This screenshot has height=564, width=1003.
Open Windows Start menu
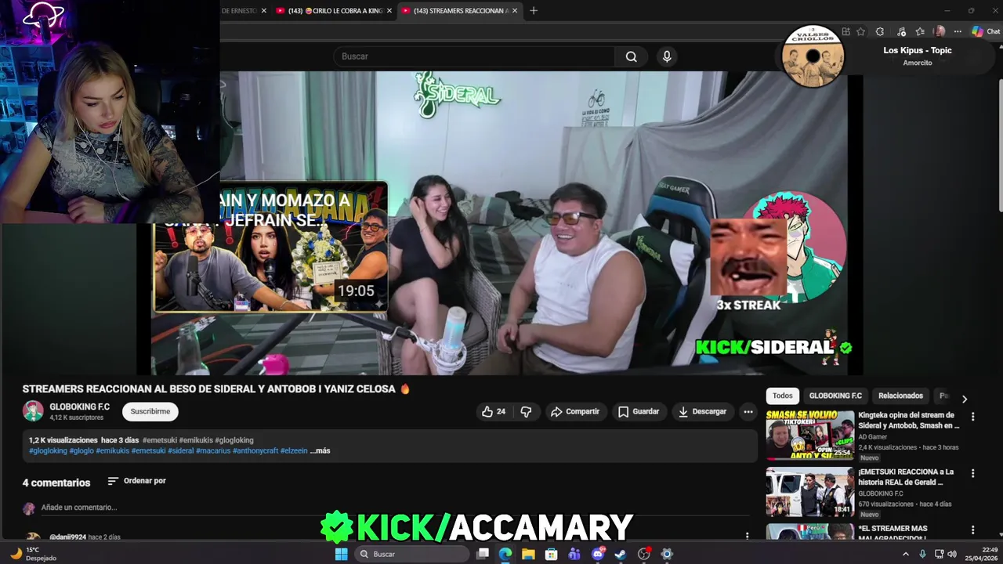coord(341,554)
